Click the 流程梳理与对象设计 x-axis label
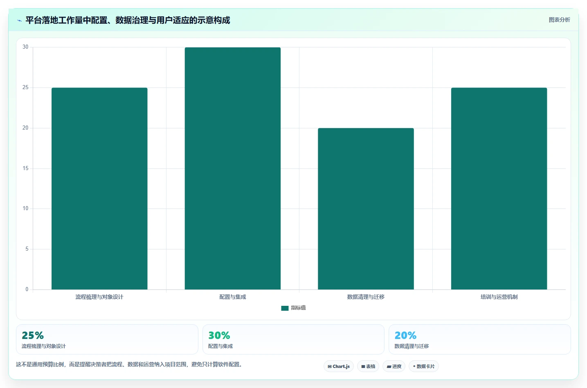 pos(99,297)
